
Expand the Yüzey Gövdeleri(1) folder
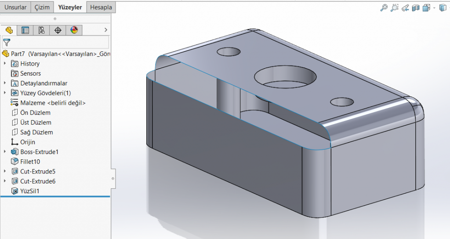(4, 92)
